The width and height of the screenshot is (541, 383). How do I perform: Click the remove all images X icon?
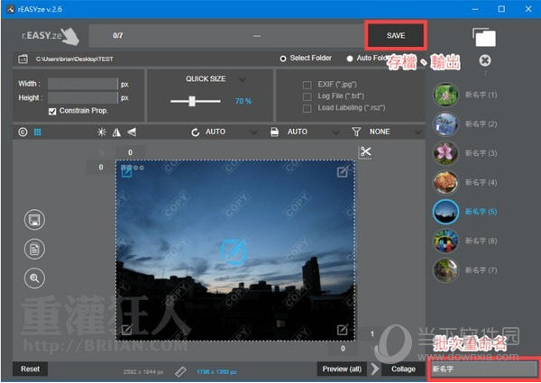point(485,60)
